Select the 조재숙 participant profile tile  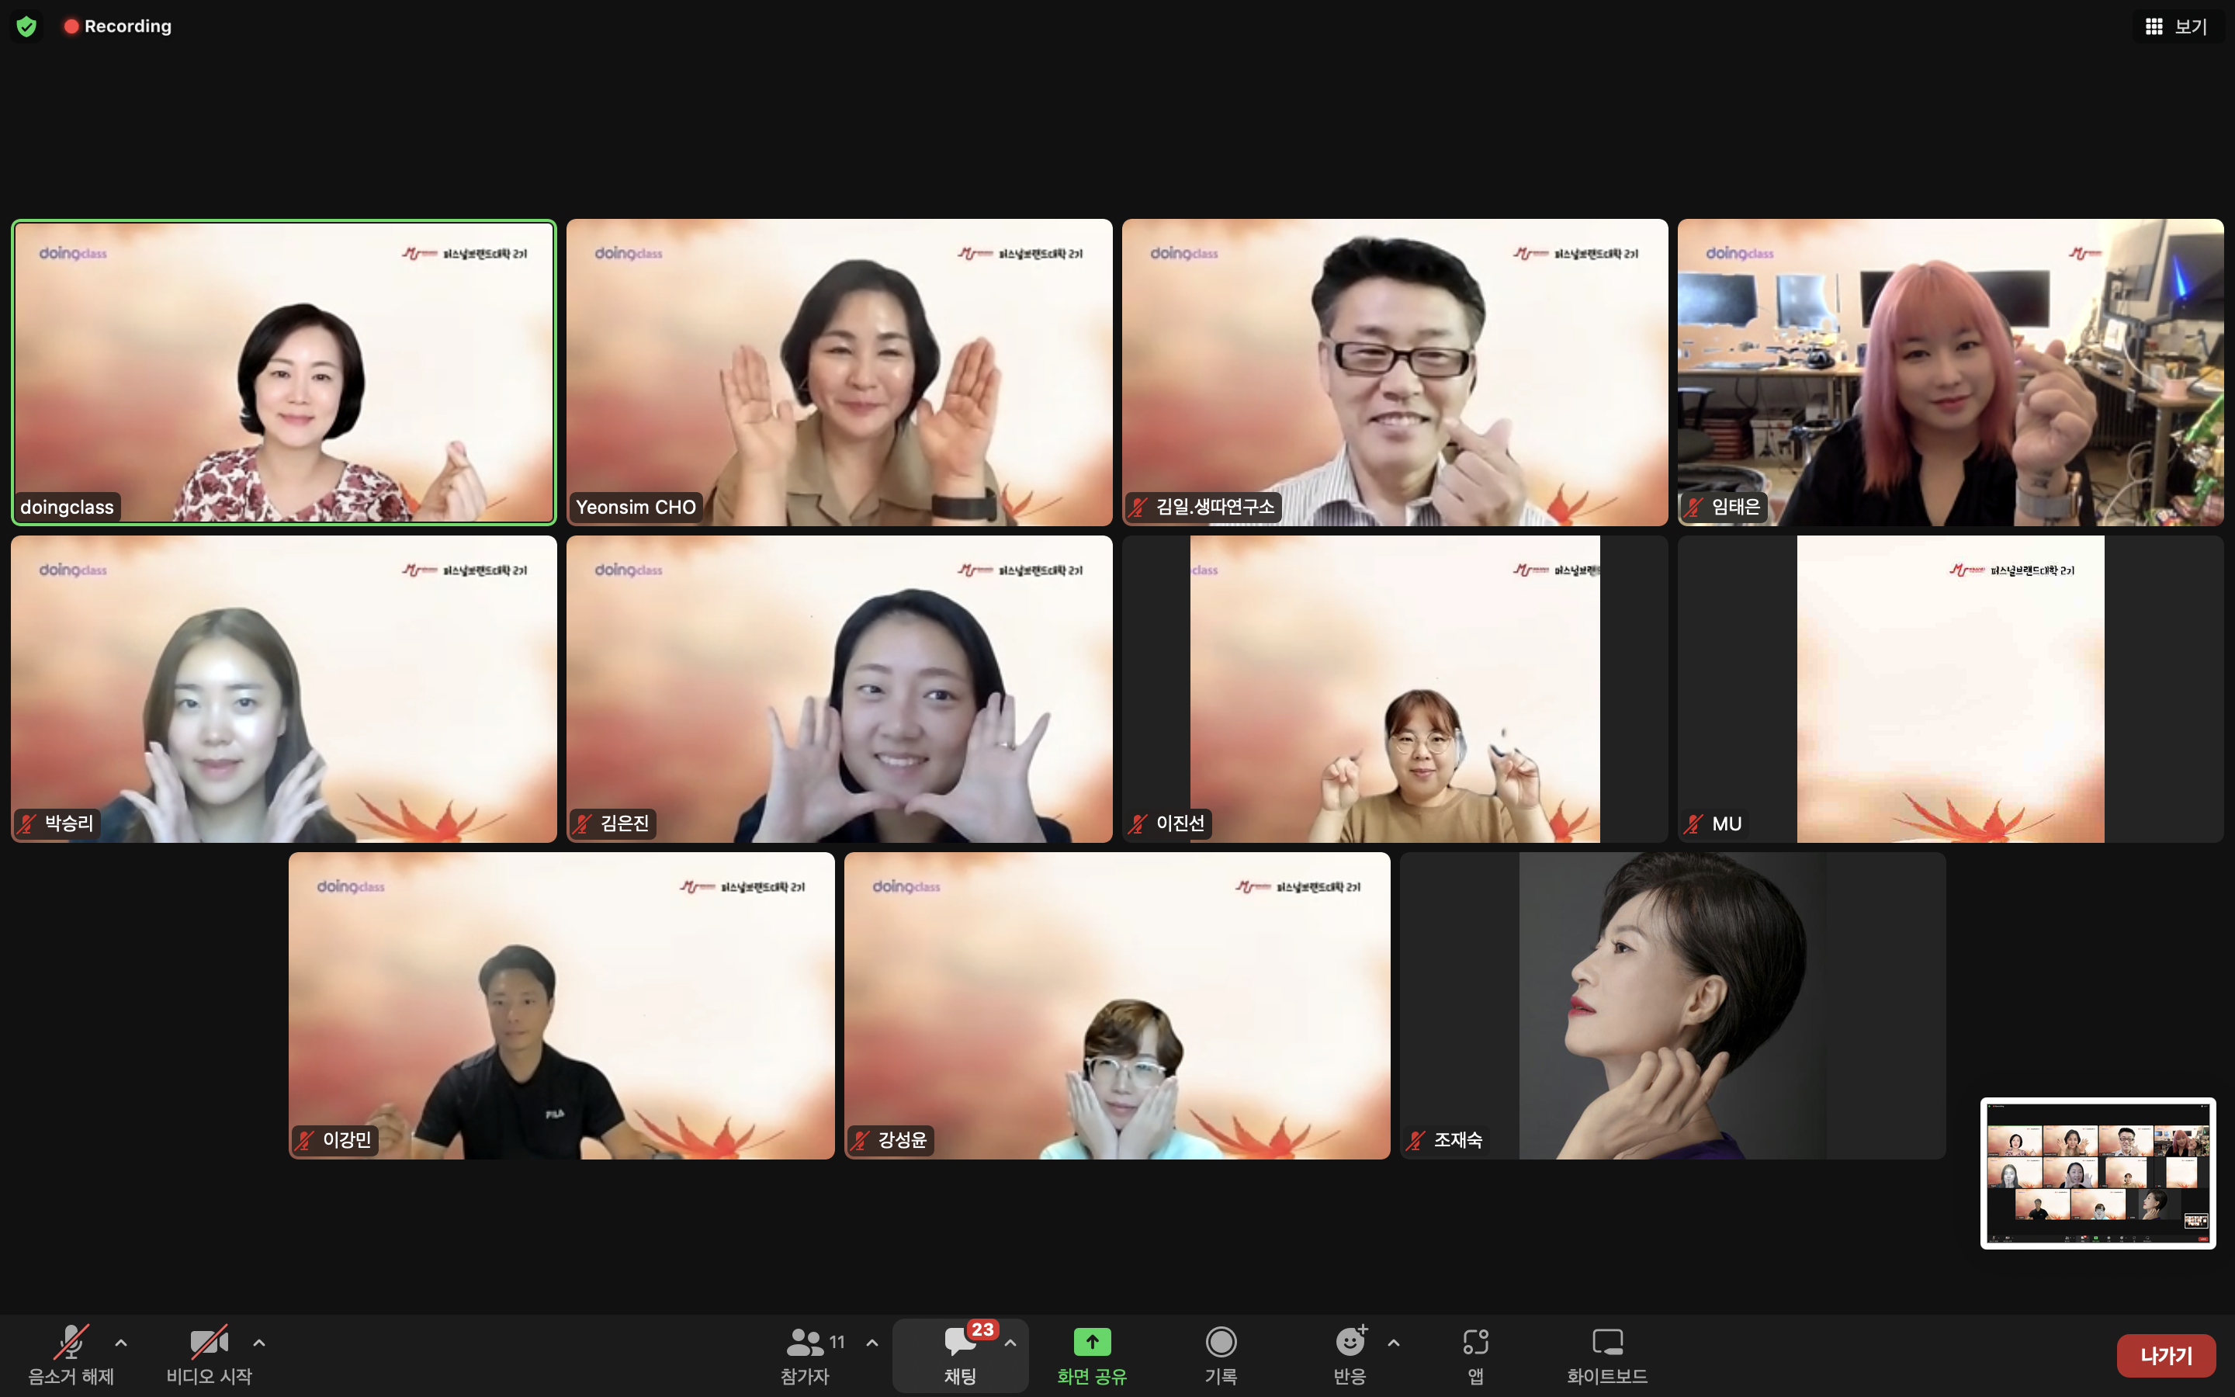point(1672,1005)
